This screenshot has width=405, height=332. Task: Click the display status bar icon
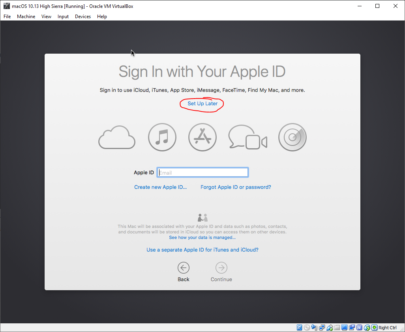(344, 327)
